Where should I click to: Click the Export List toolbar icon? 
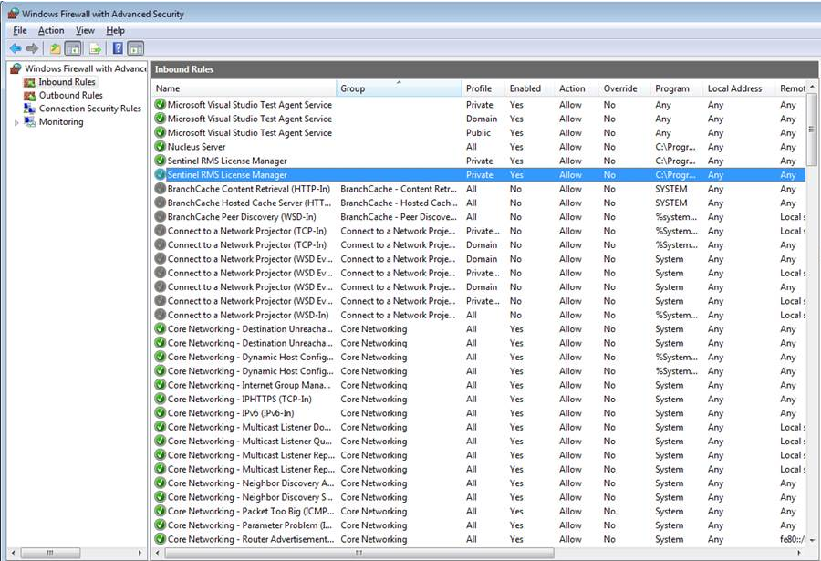pos(95,48)
